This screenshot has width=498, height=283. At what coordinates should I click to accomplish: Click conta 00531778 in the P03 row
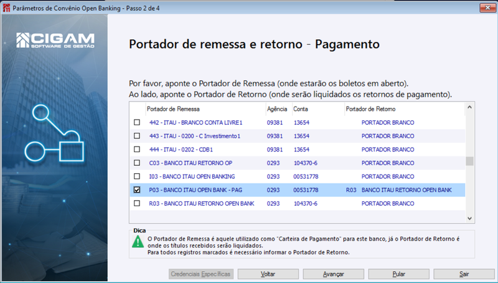[x=306, y=190]
